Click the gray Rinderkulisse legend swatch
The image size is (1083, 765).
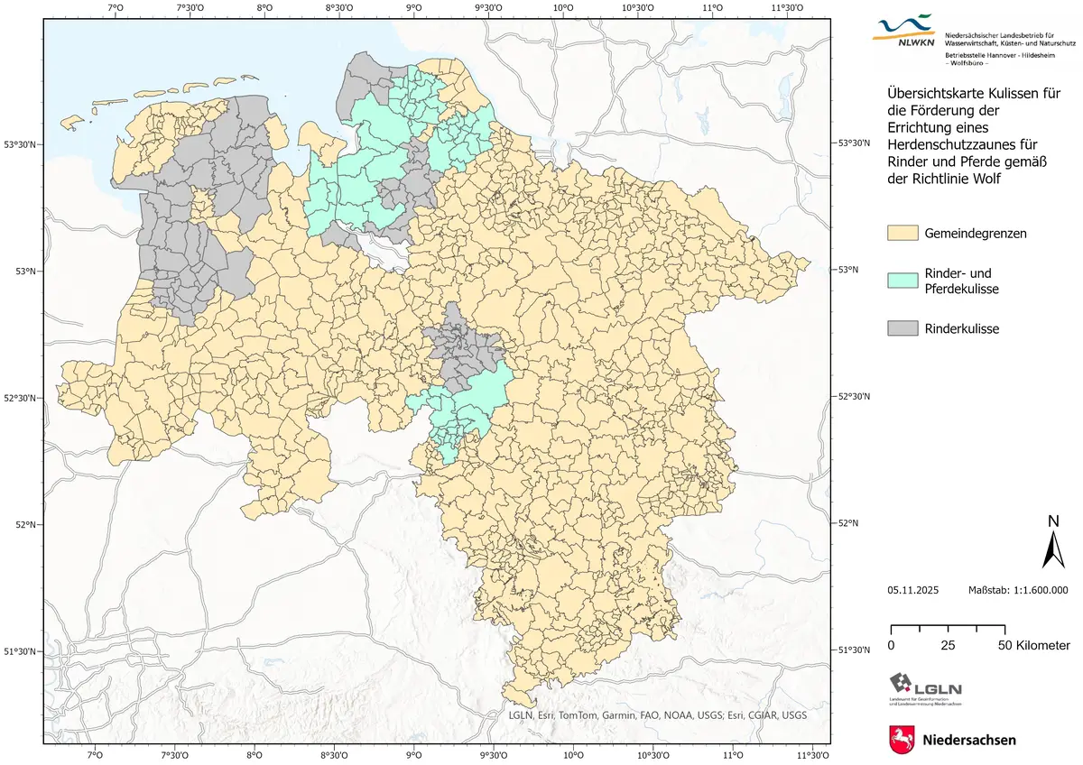tap(902, 328)
